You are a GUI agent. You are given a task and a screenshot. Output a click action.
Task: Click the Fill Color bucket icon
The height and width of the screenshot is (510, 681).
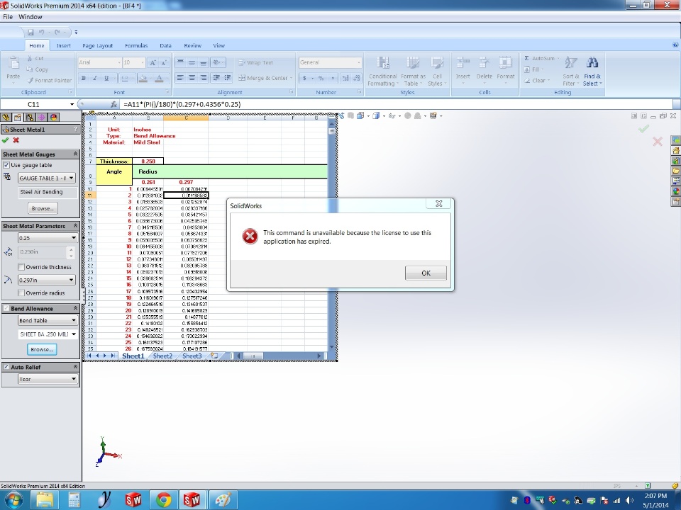click(142, 79)
